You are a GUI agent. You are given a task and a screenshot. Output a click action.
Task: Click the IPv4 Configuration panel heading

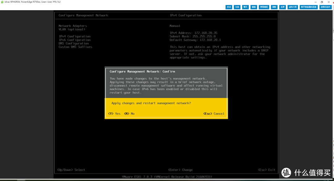click(x=186, y=15)
